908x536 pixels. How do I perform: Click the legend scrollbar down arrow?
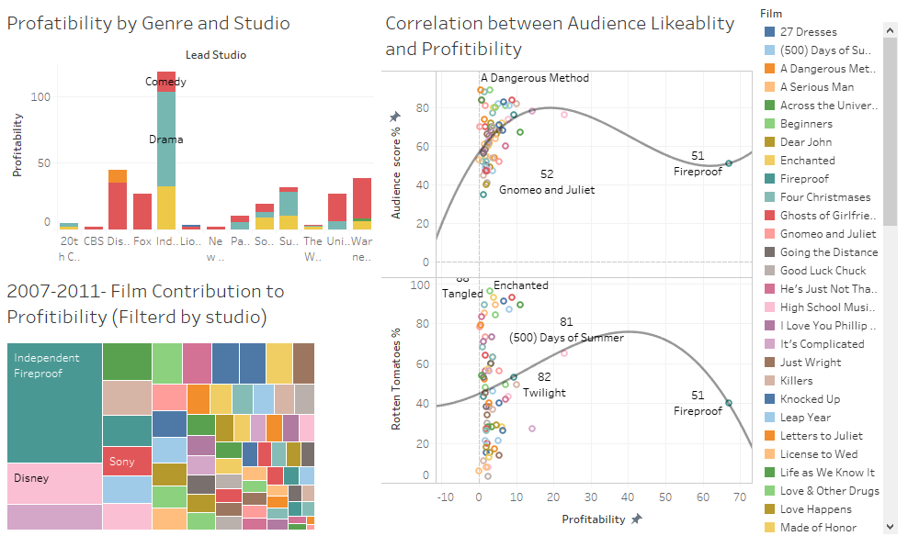(890, 526)
